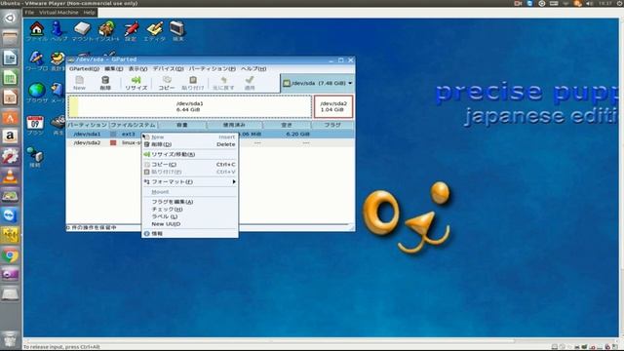Click the ファイルシステム column header
This screenshot has height=351, width=624.
coord(133,125)
